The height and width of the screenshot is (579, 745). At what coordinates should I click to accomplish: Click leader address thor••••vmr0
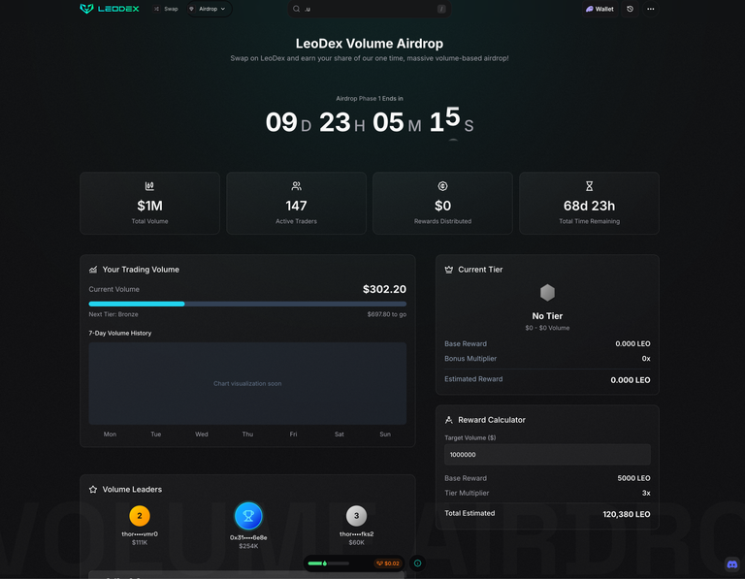tap(140, 533)
